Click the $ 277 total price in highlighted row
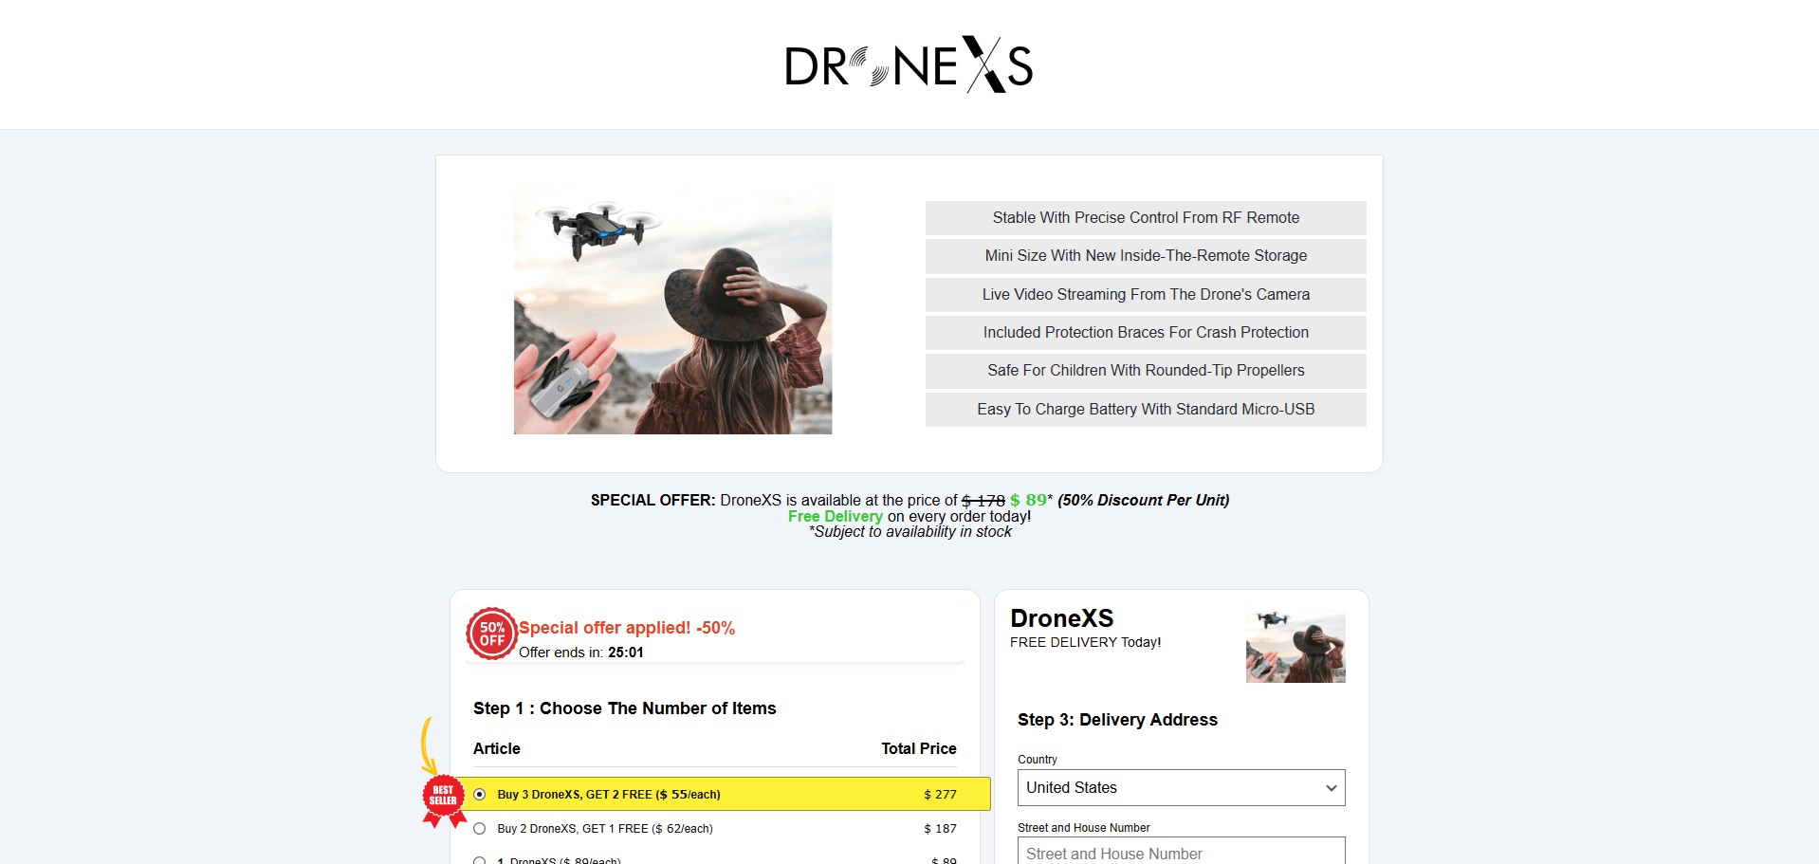1819x864 pixels. click(x=940, y=795)
